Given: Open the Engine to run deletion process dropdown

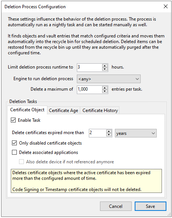Looking at the screenshot, I should click(109, 79).
